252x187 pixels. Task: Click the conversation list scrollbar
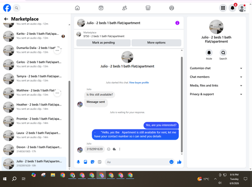[x=69, y=123]
